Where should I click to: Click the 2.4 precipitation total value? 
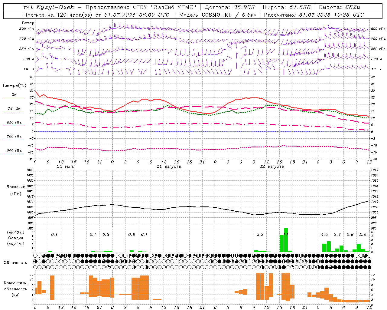(x=337, y=235)
